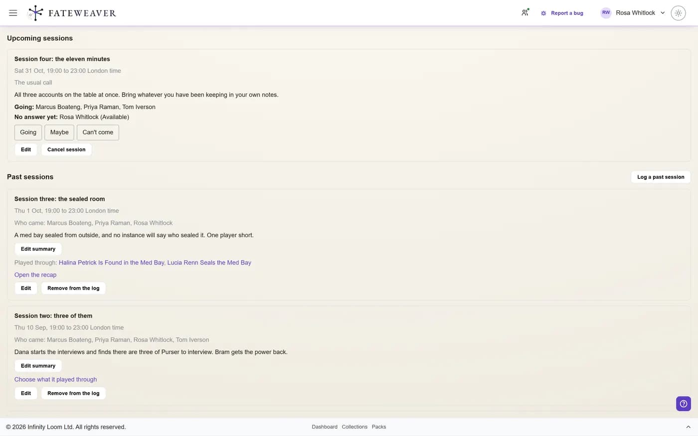Open the online users icon
Image resolution: width=698 pixels, height=436 pixels.
525,13
